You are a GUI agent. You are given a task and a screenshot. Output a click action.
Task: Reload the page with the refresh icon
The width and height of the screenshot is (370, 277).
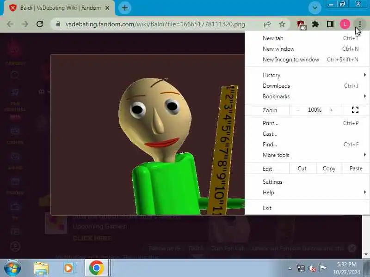pyautogui.click(x=40, y=24)
